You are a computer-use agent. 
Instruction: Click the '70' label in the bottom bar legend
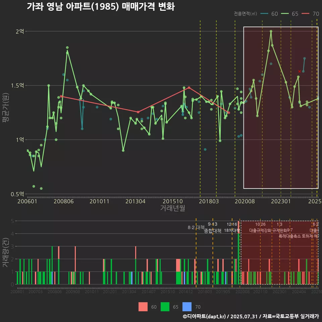coord(198,307)
